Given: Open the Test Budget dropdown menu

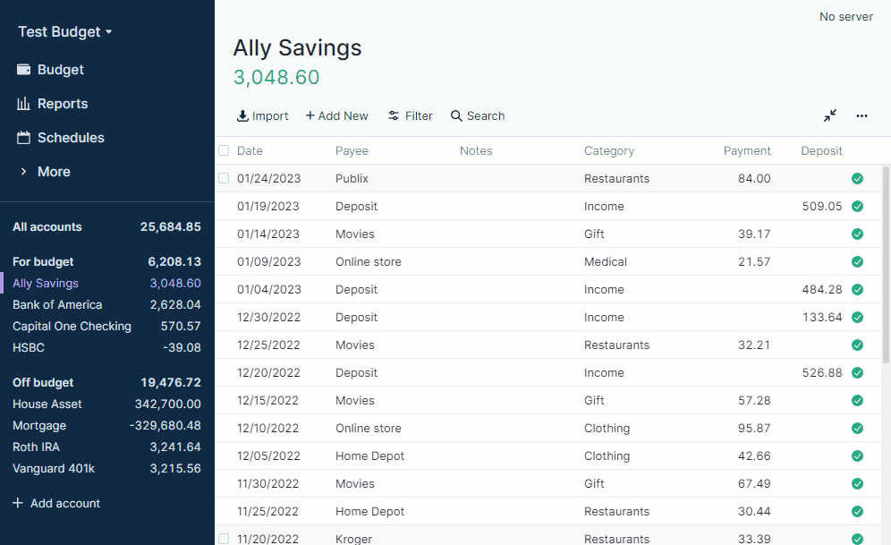Looking at the screenshot, I should pos(65,32).
